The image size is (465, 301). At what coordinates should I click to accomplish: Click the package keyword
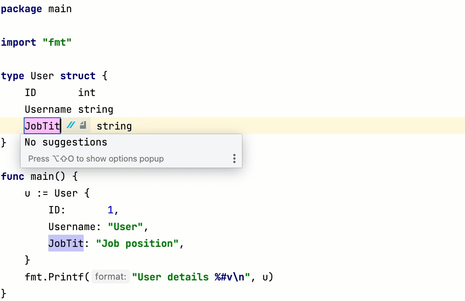tap(21, 9)
